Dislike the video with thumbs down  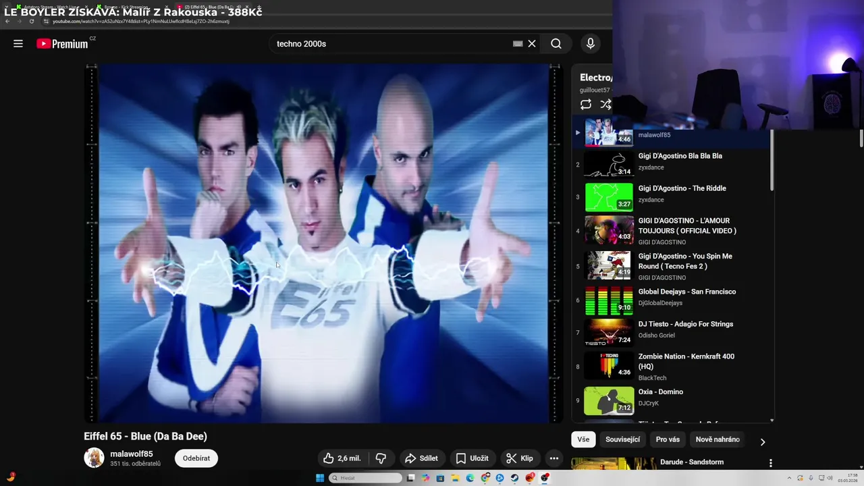[x=381, y=458]
